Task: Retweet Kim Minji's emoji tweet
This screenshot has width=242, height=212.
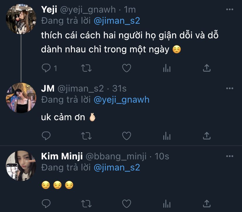Action: [86, 203]
